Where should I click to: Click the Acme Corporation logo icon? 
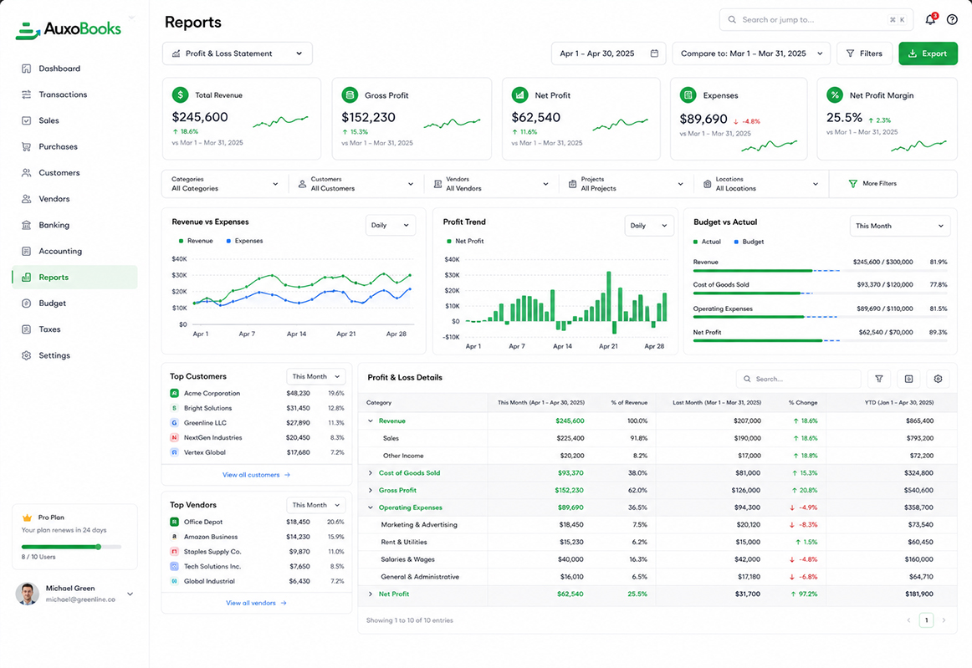(x=174, y=393)
